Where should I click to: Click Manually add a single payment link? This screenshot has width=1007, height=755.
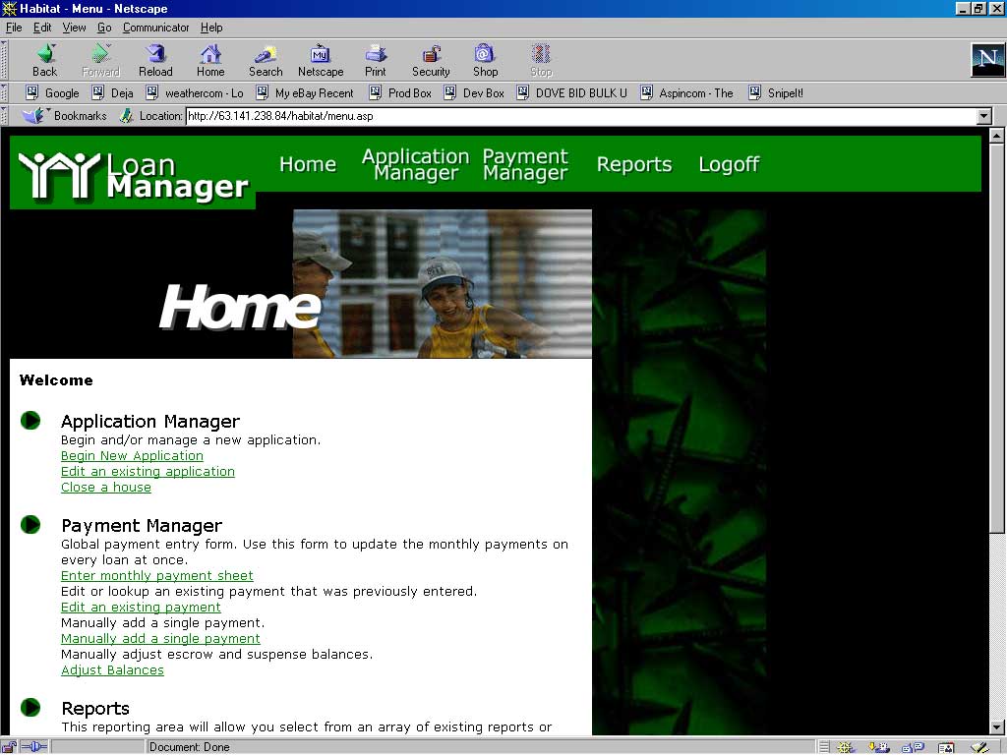(160, 639)
